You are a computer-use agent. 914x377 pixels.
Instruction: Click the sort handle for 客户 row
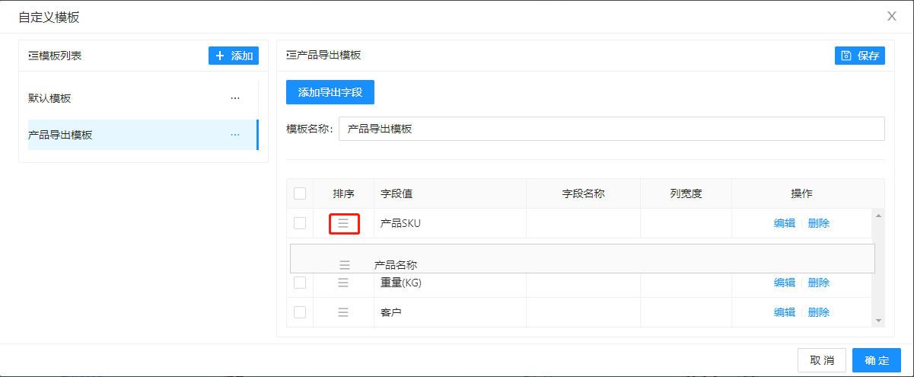(x=343, y=312)
